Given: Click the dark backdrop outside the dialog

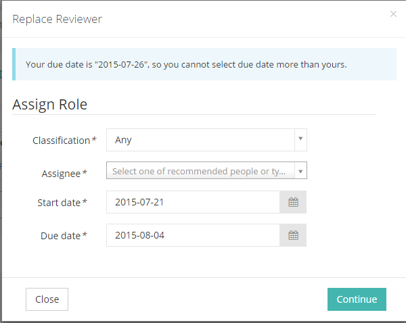Looking at the screenshot, I should [x=1, y=155].
